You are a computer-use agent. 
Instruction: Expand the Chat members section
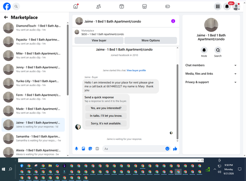pos(211,65)
